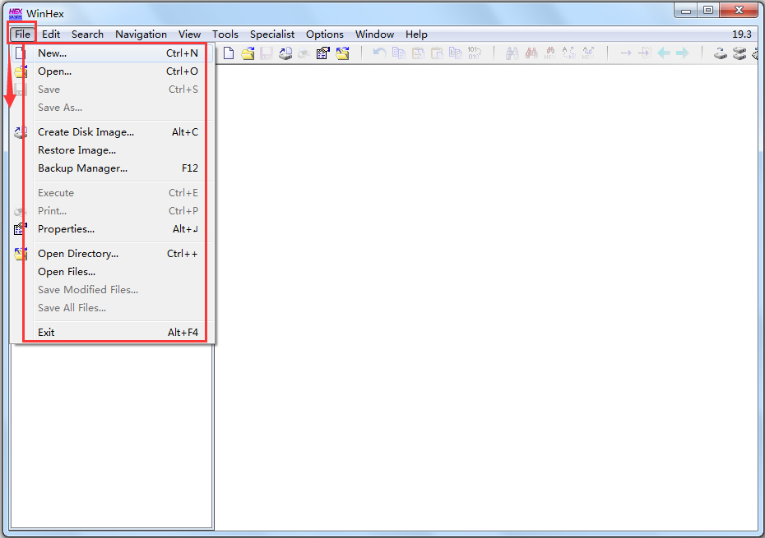Image resolution: width=765 pixels, height=538 pixels.
Task: Click the WinHex app icon in title bar
Action: pyautogui.click(x=16, y=13)
